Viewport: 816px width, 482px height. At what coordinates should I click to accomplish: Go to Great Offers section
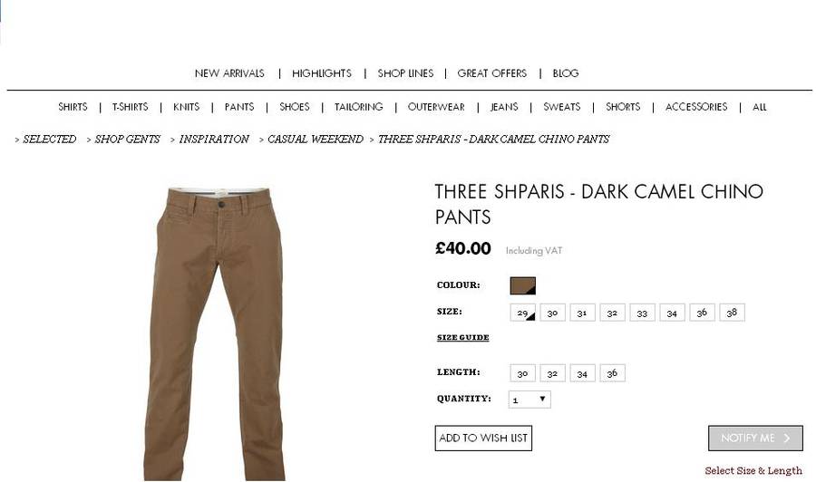point(491,73)
